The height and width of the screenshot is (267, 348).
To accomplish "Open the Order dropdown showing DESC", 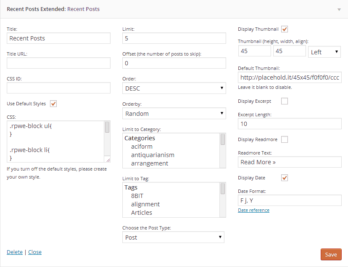I will (x=174, y=88).
